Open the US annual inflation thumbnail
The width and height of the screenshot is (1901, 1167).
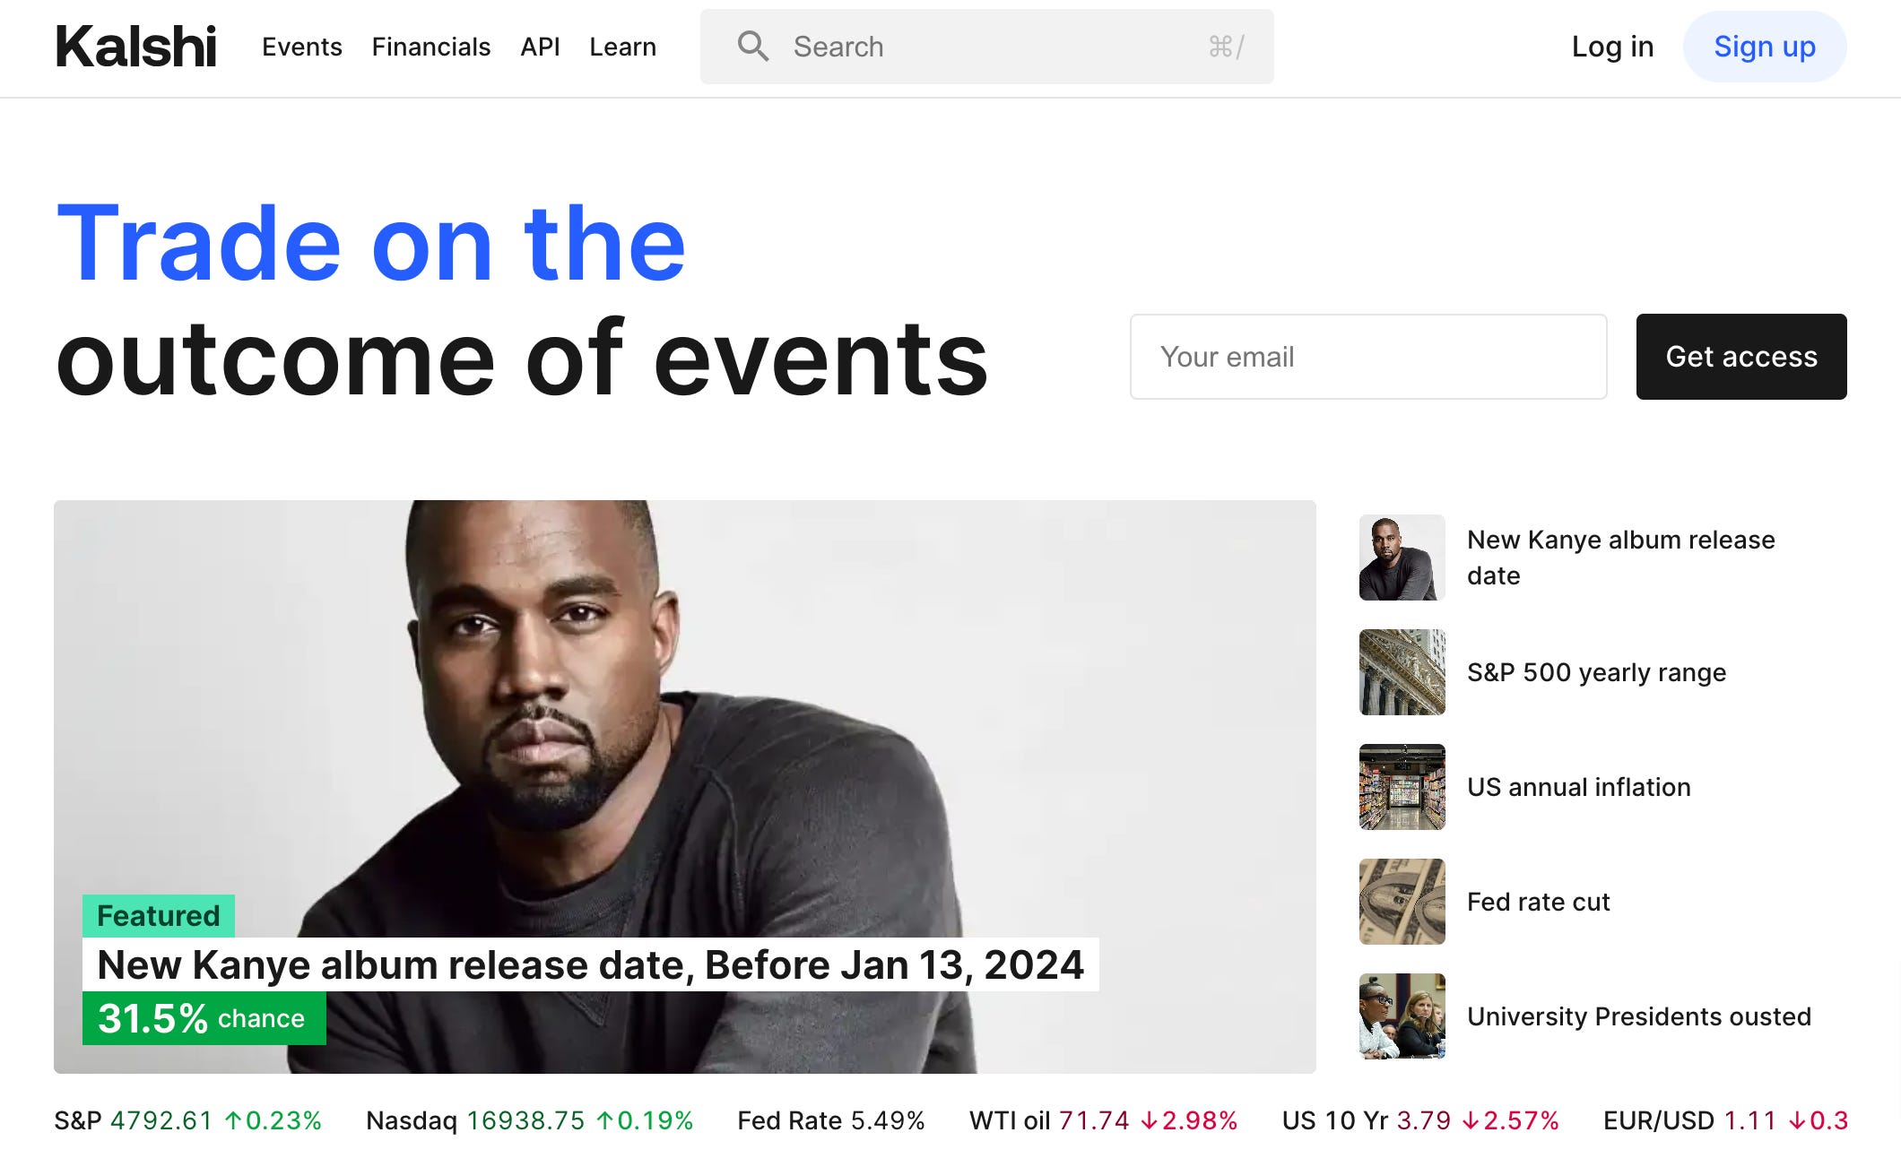point(1402,787)
